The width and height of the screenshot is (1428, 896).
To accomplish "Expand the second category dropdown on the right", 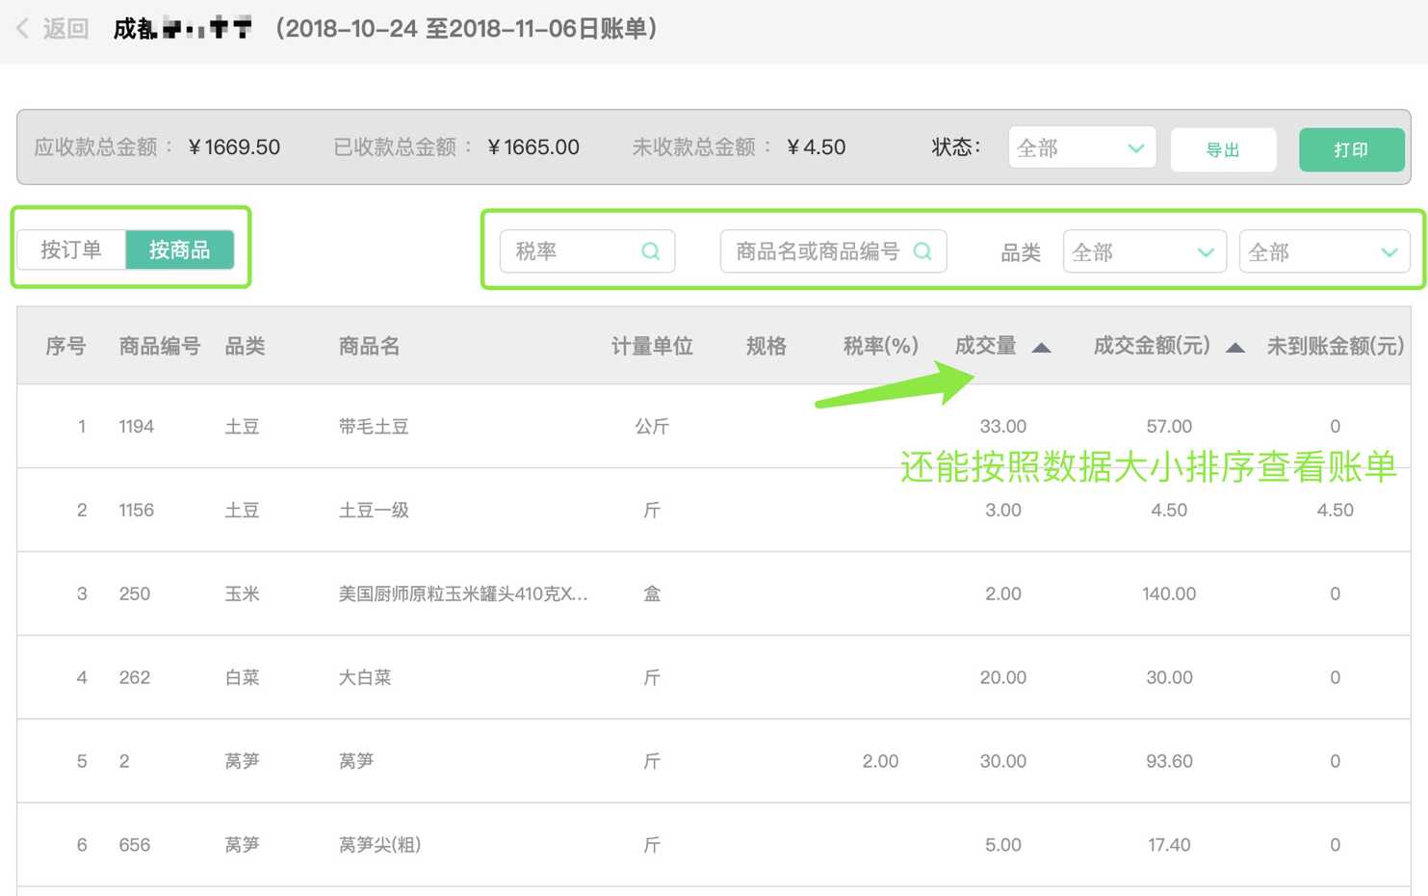I will click(x=1323, y=252).
